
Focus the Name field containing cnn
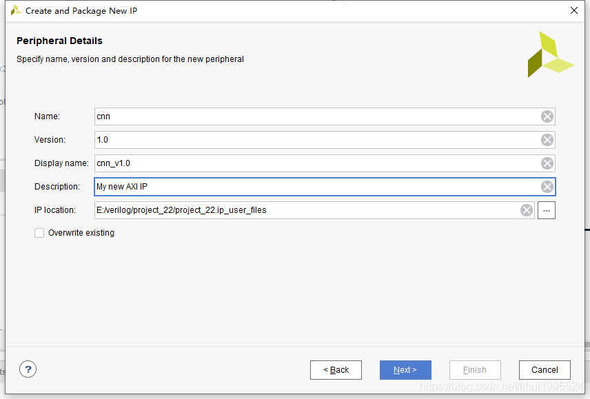(x=317, y=116)
